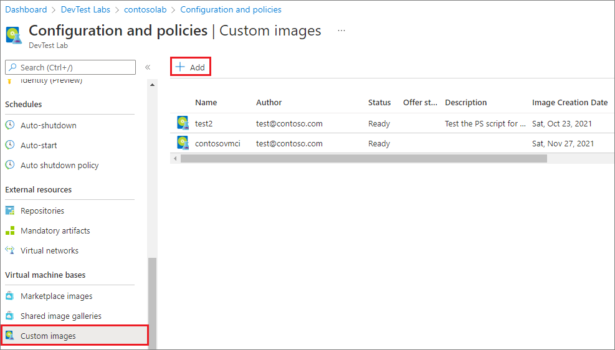
Task: Open the ellipsis more options menu
Action: tap(341, 31)
